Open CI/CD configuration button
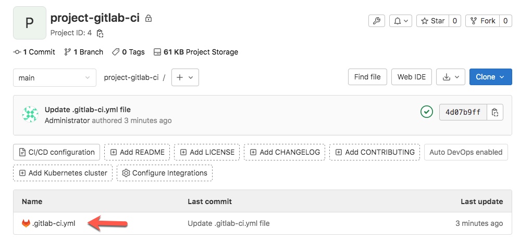 (x=56, y=152)
